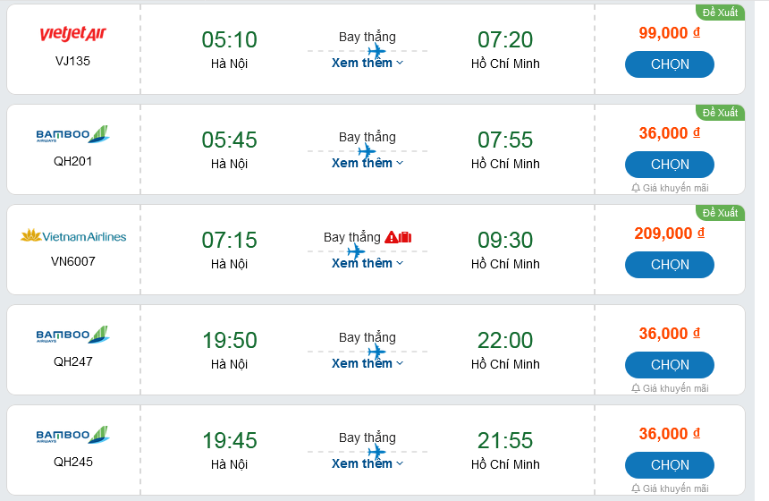Choose flight QH245 with CHỌN button

pyautogui.click(x=669, y=465)
